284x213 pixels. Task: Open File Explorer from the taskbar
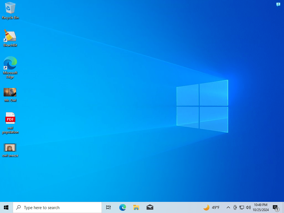pos(136,207)
